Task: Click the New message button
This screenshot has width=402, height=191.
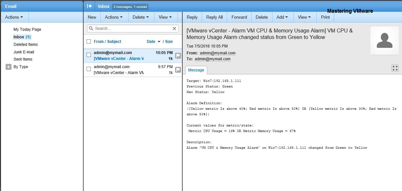Action: pyautogui.click(x=92, y=17)
